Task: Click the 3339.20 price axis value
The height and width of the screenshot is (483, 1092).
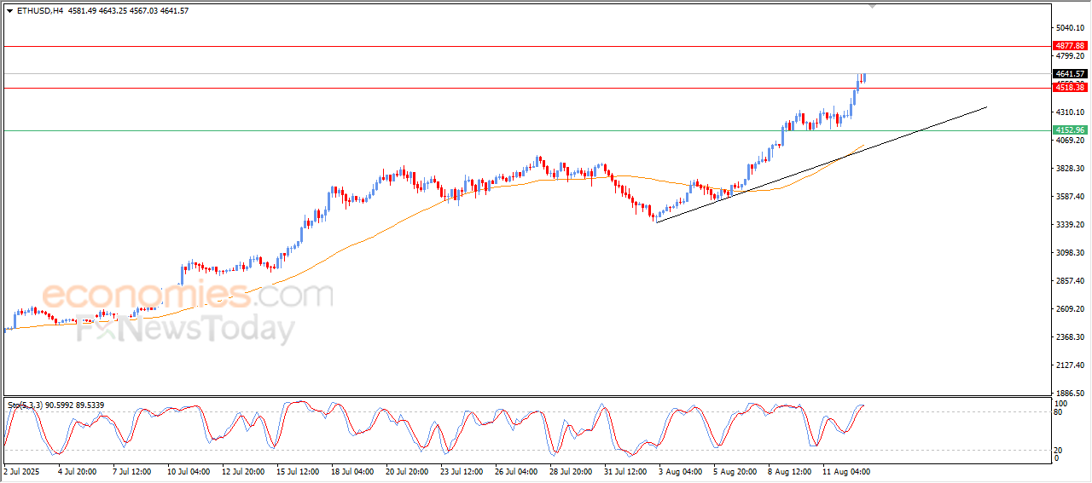Action: [x=1070, y=225]
